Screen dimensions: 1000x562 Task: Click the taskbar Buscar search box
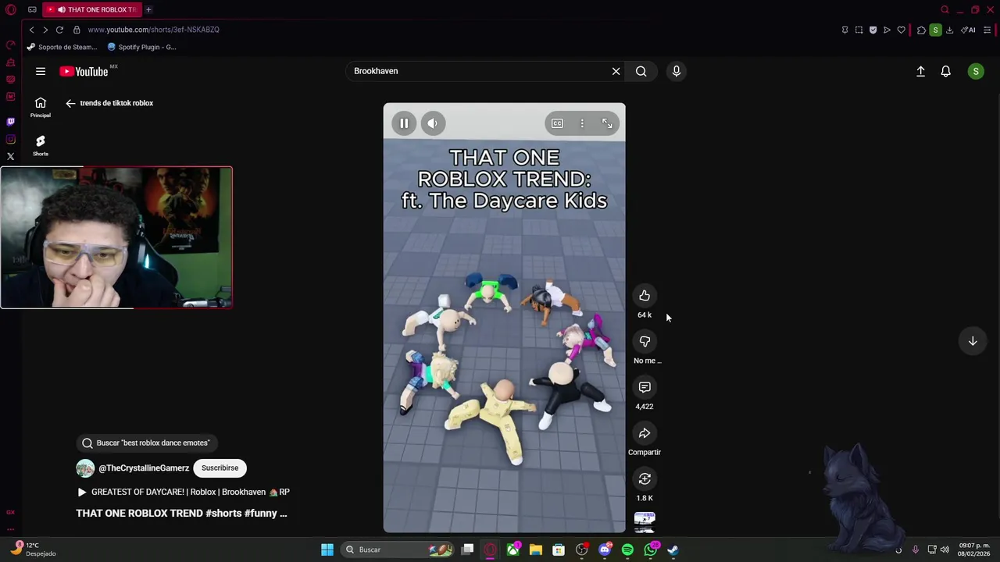coord(398,550)
